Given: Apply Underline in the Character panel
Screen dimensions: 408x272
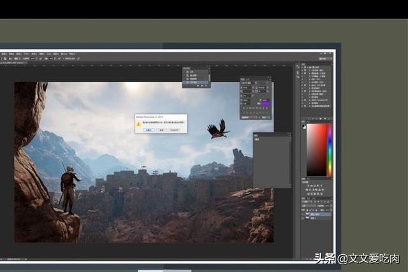Looking at the screenshot, I should [263, 108].
